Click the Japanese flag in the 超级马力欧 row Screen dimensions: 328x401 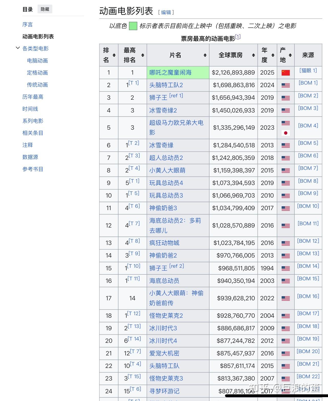285,133
